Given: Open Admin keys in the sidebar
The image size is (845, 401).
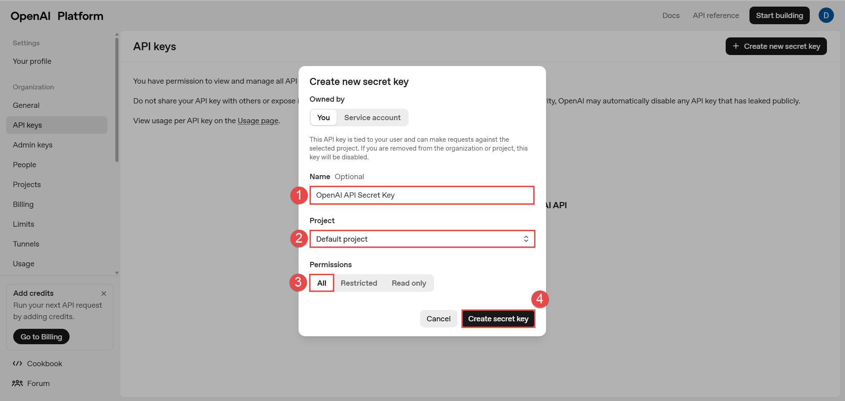Looking at the screenshot, I should coord(33,145).
